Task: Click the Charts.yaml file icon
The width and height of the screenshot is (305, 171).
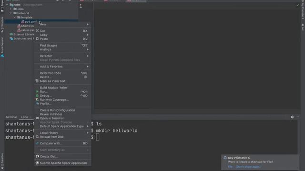Action: (19, 26)
